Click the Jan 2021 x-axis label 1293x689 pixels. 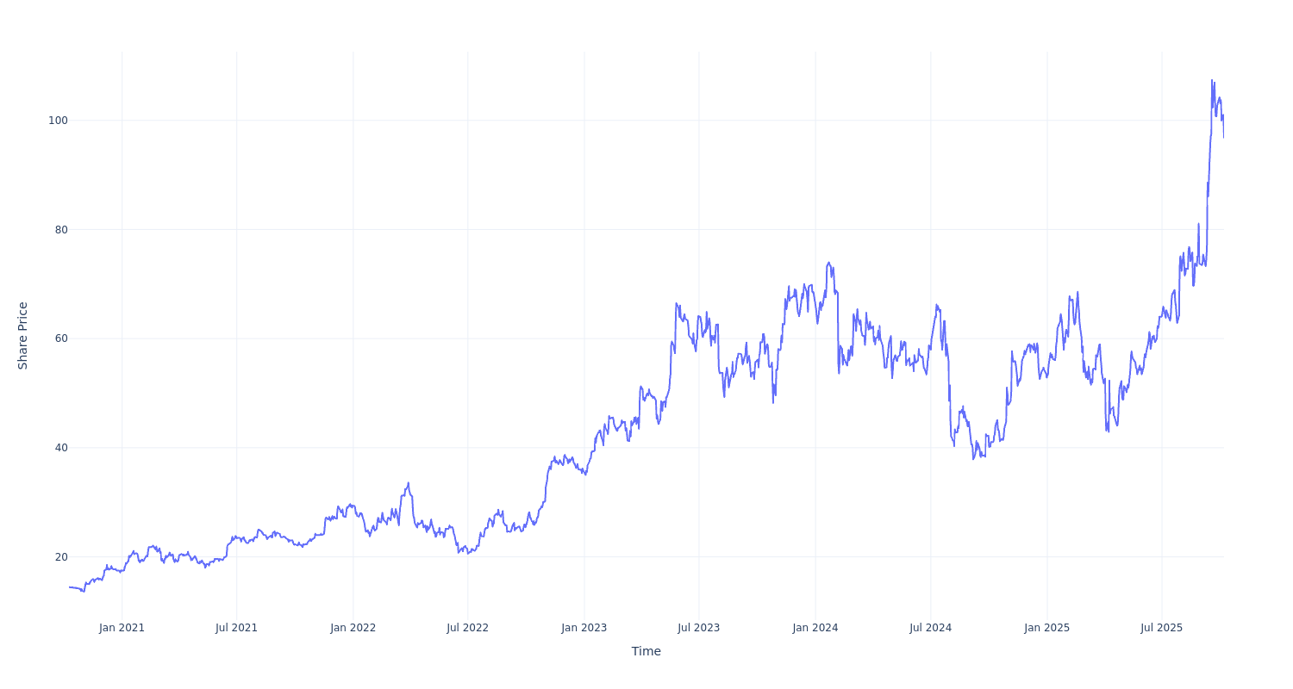point(122,628)
